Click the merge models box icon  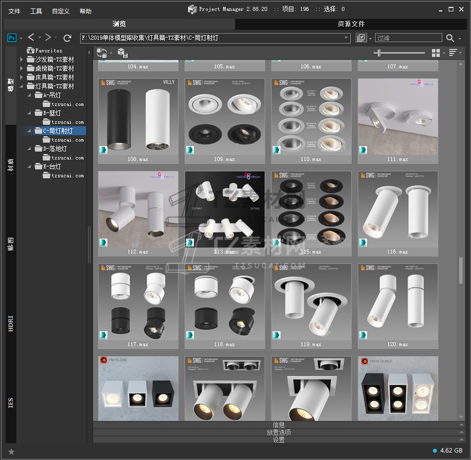(122, 53)
